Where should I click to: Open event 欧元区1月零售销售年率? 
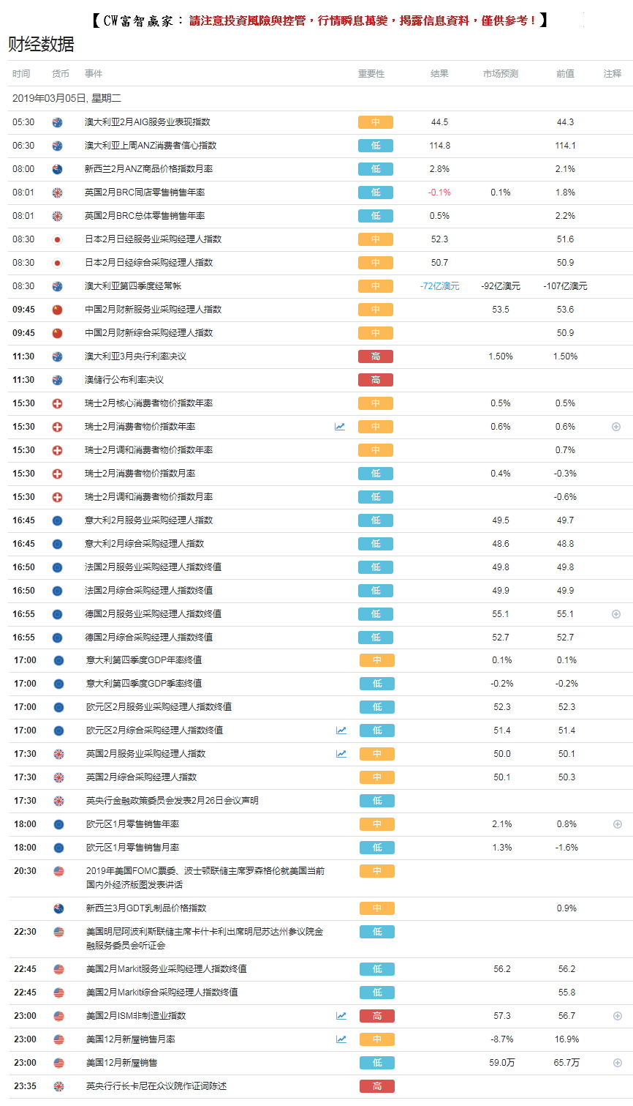pos(132,824)
